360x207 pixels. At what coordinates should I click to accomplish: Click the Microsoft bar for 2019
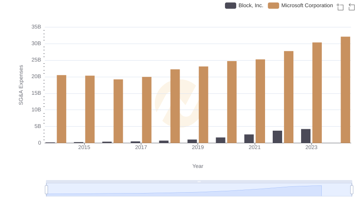point(203,105)
